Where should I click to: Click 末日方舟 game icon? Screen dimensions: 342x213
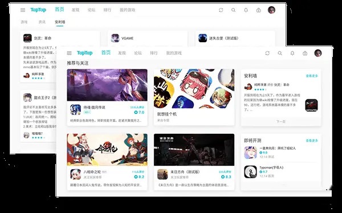pos(162,174)
